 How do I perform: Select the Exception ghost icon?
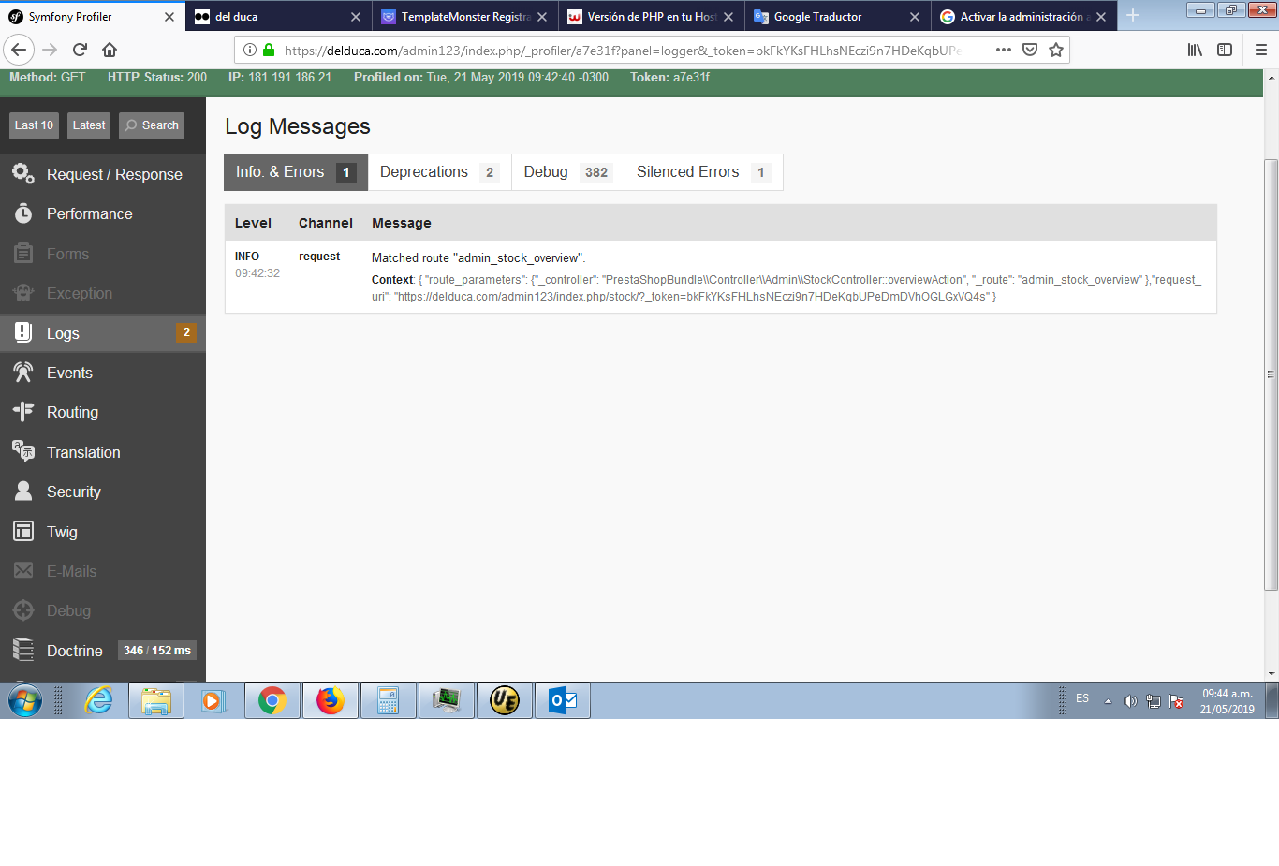tap(23, 293)
